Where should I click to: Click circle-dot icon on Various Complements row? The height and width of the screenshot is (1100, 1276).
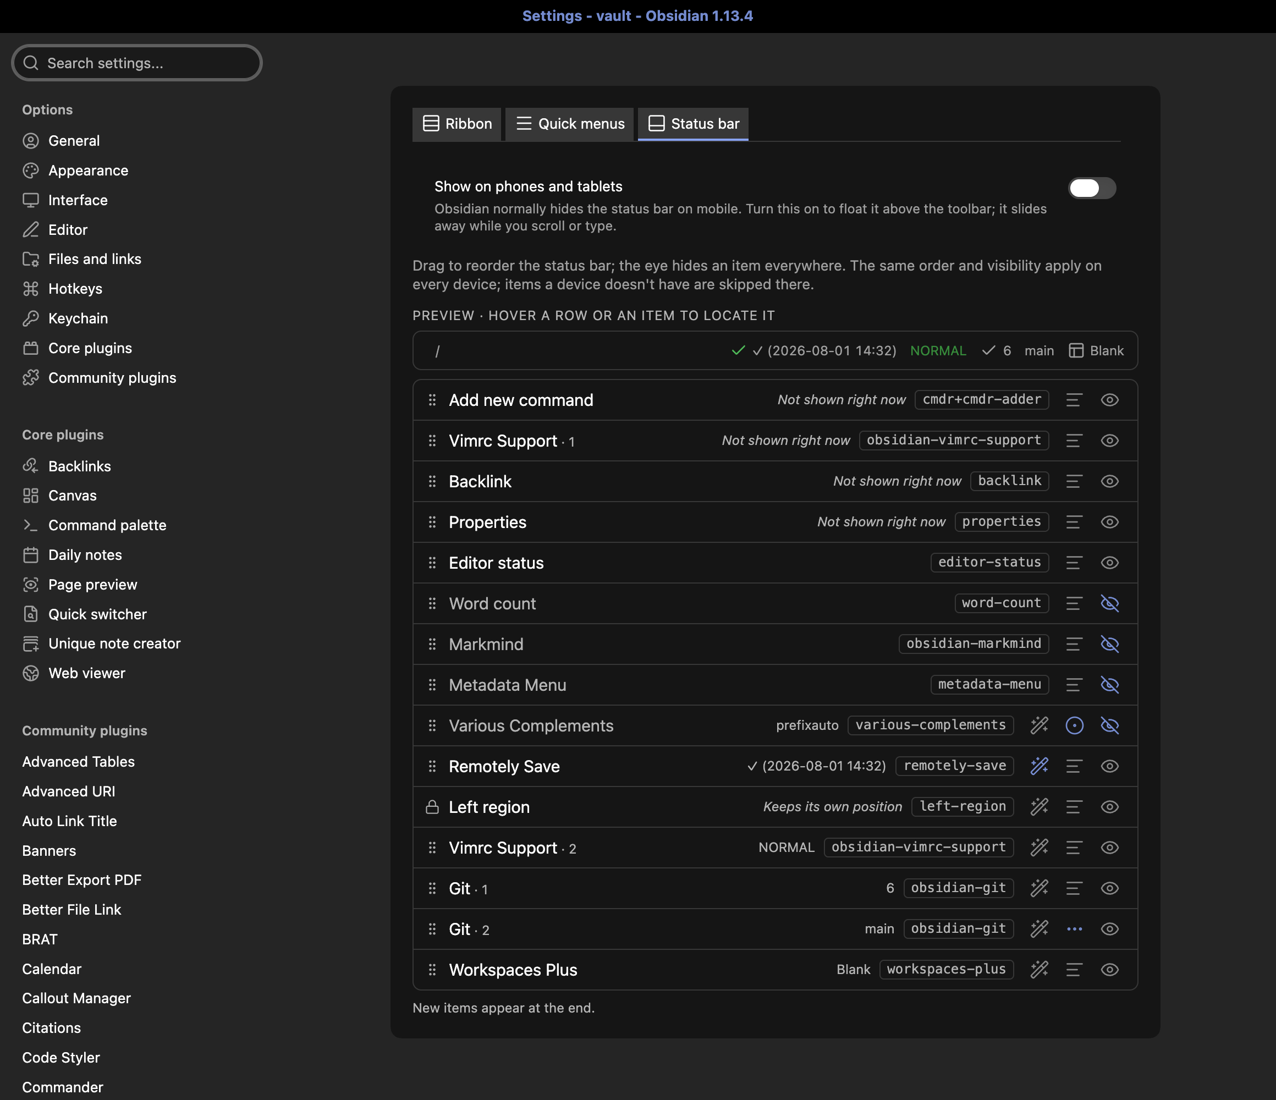pyautogui.click(x=1075, y=725)
